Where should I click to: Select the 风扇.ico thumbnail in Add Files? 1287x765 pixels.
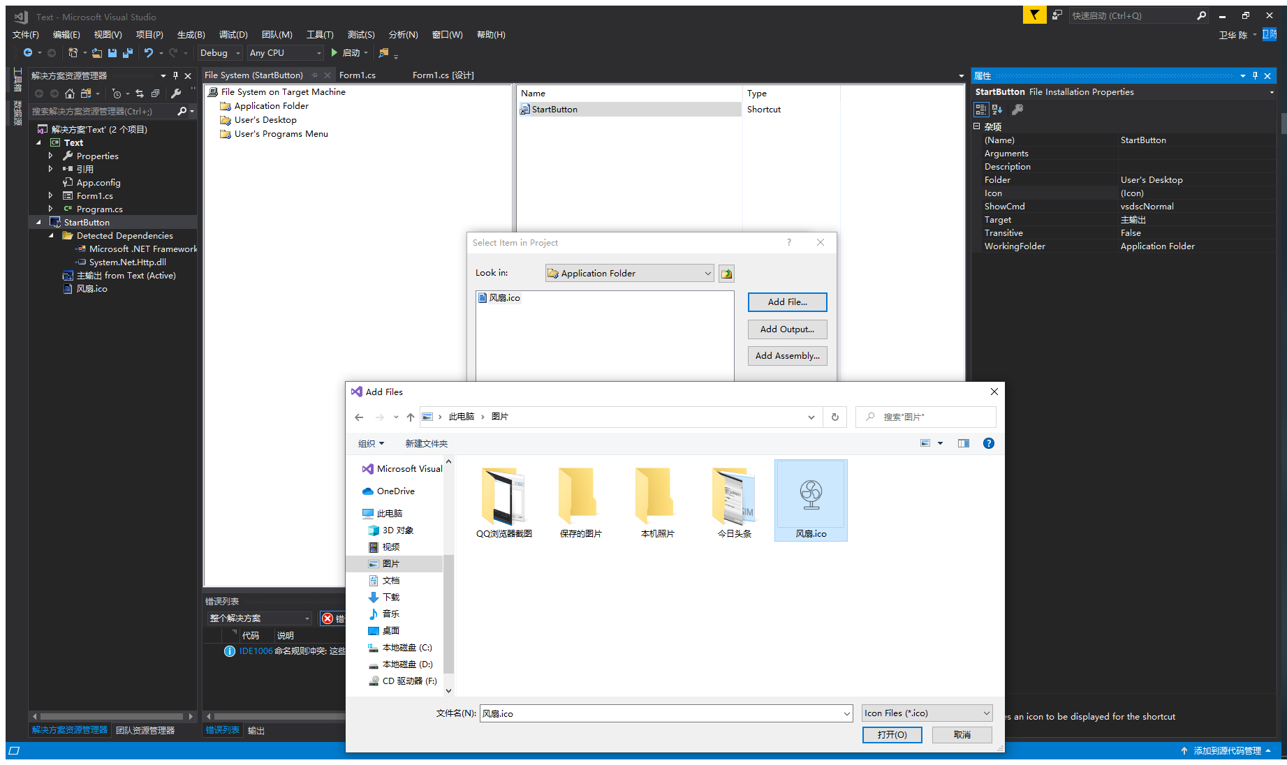(811, 500)
